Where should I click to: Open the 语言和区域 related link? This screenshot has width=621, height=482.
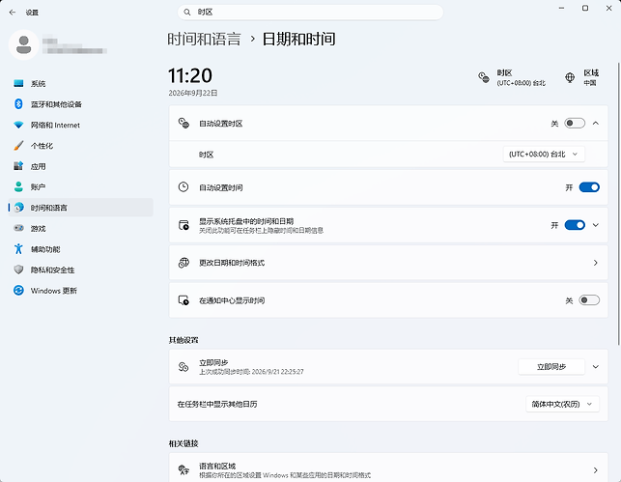click(388, 468)
